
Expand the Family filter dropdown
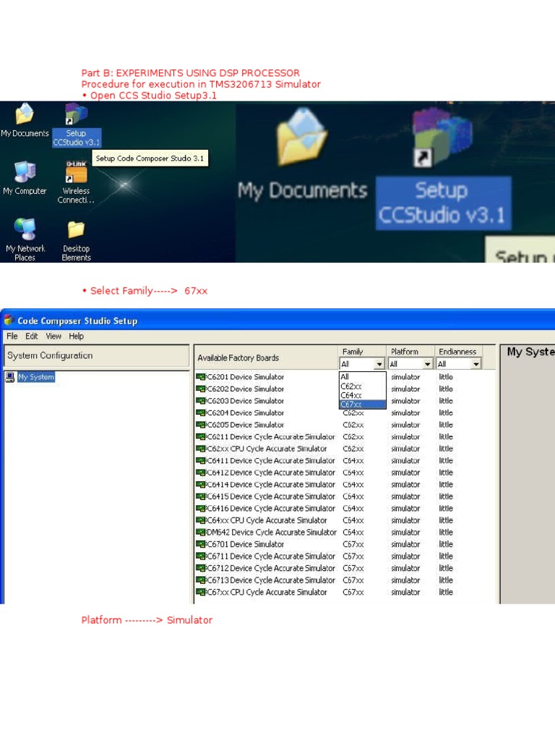pyautogui.click(x=379, y=365)
